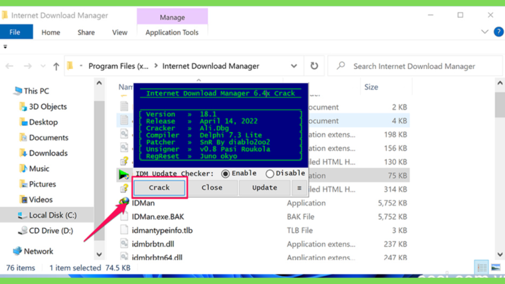Go up one folder level
Viewport: 505px width, 284px height.
[56, 67]
